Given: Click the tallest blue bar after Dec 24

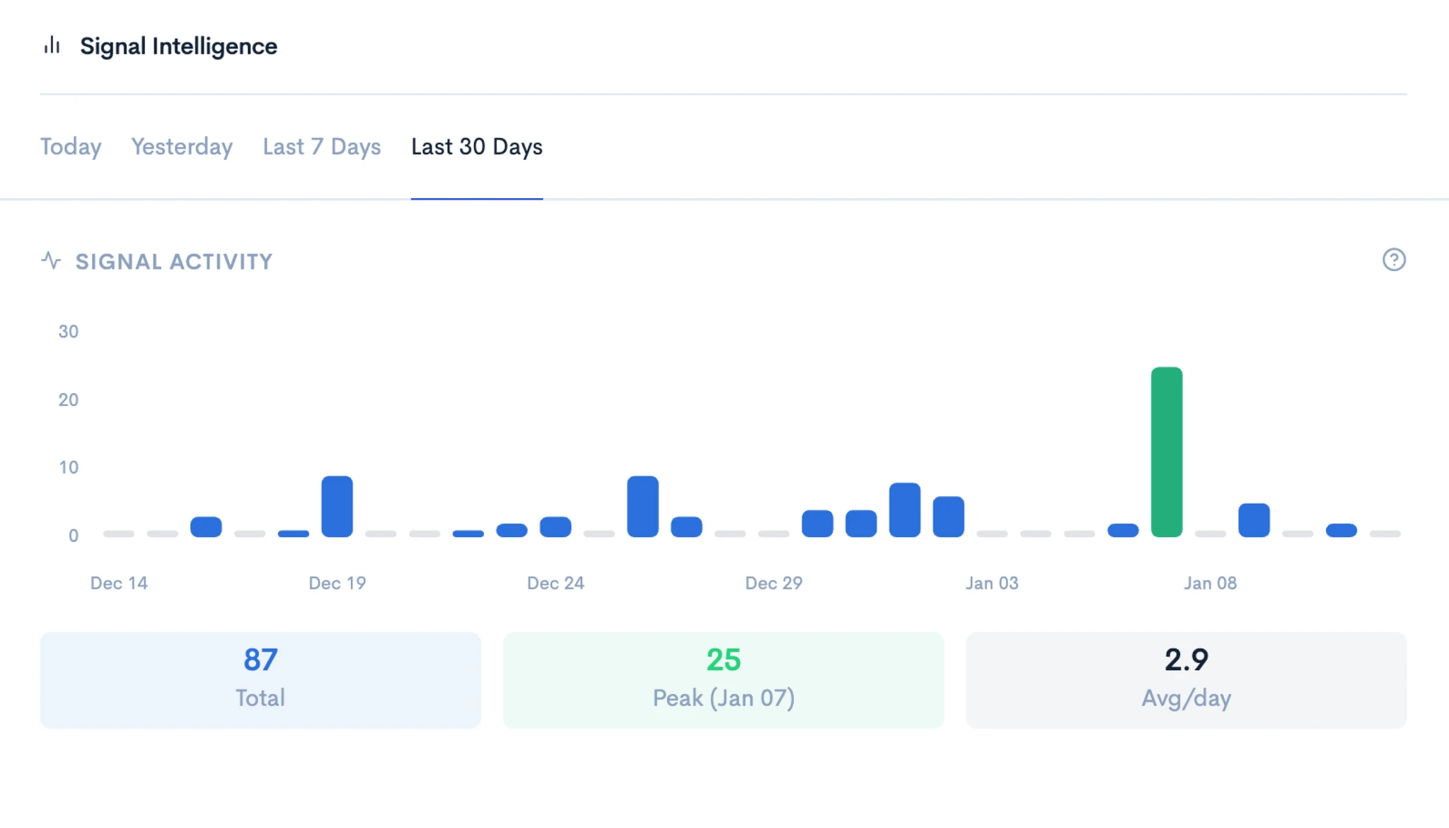Looking at the screenshot, I should tap(642, 506).
